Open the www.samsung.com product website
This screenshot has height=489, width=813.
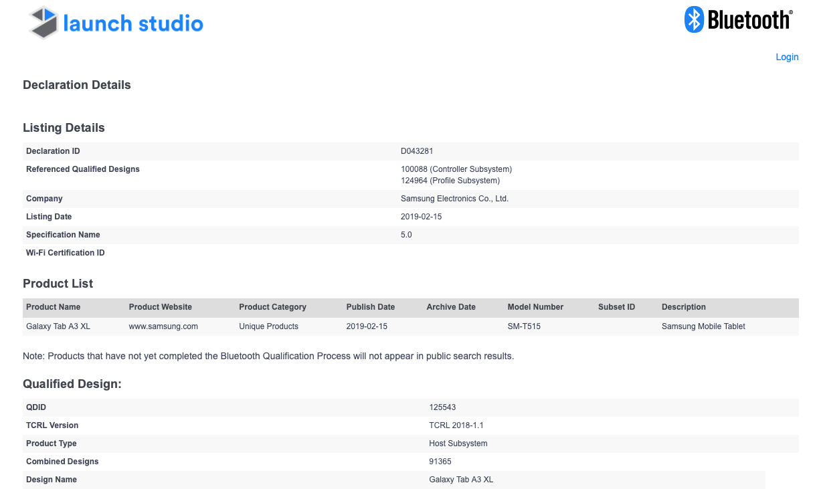tap(163, 326)
